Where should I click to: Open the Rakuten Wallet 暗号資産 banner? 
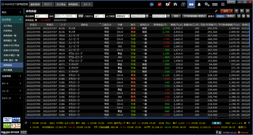tap(12, 120)
